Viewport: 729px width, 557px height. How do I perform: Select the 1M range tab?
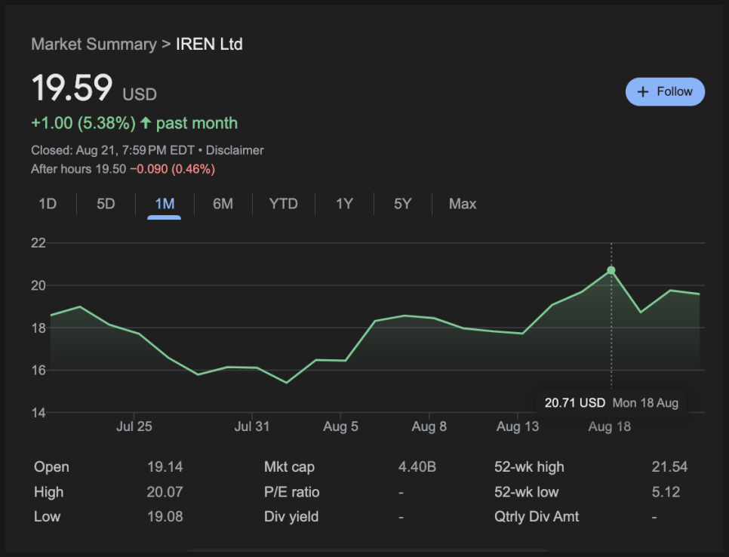165,204
